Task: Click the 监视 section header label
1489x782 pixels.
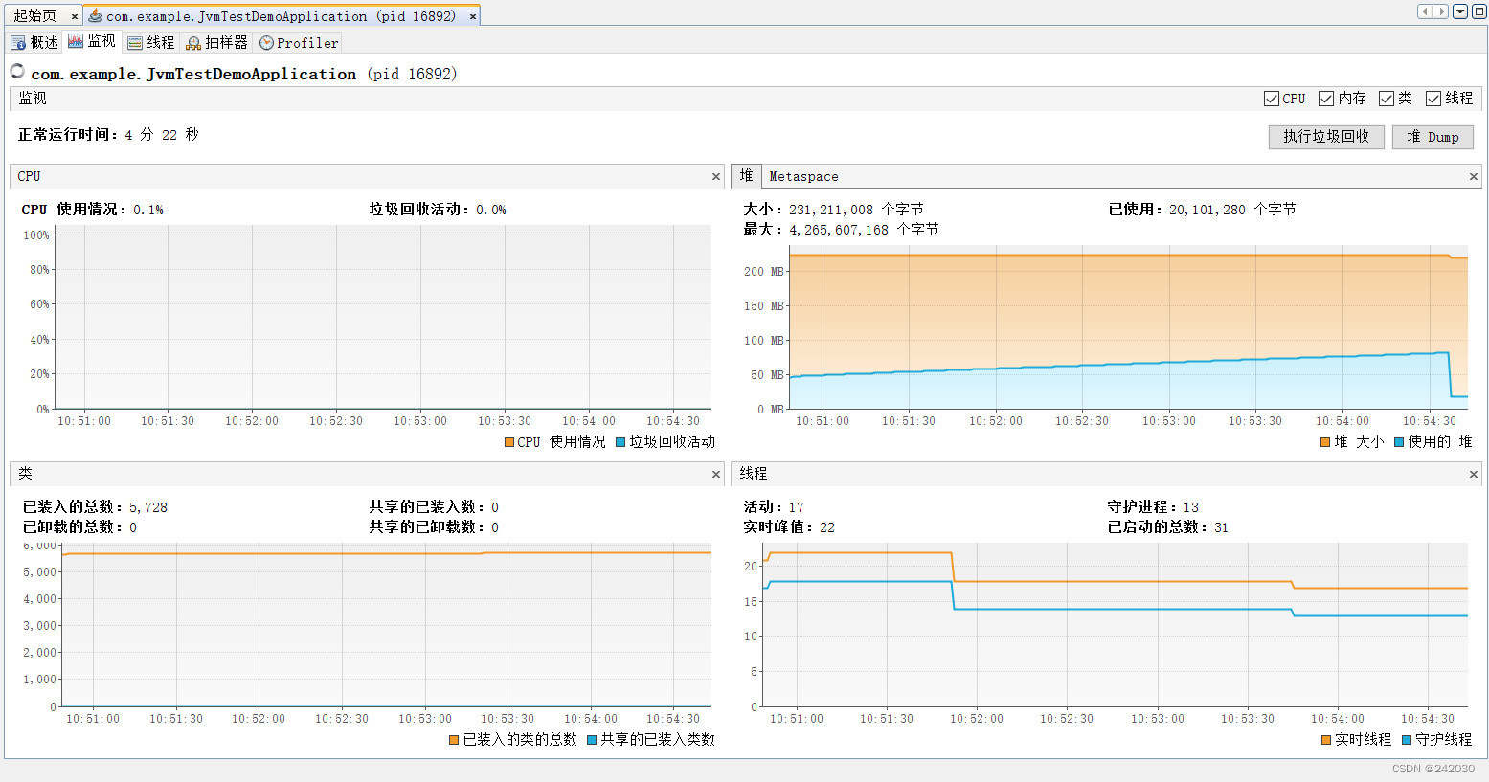Action: click(33, 99)
